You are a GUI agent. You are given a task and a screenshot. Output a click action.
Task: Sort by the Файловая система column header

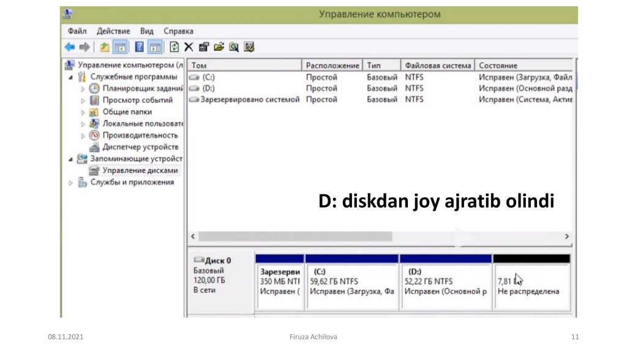[x=438, y=65]
